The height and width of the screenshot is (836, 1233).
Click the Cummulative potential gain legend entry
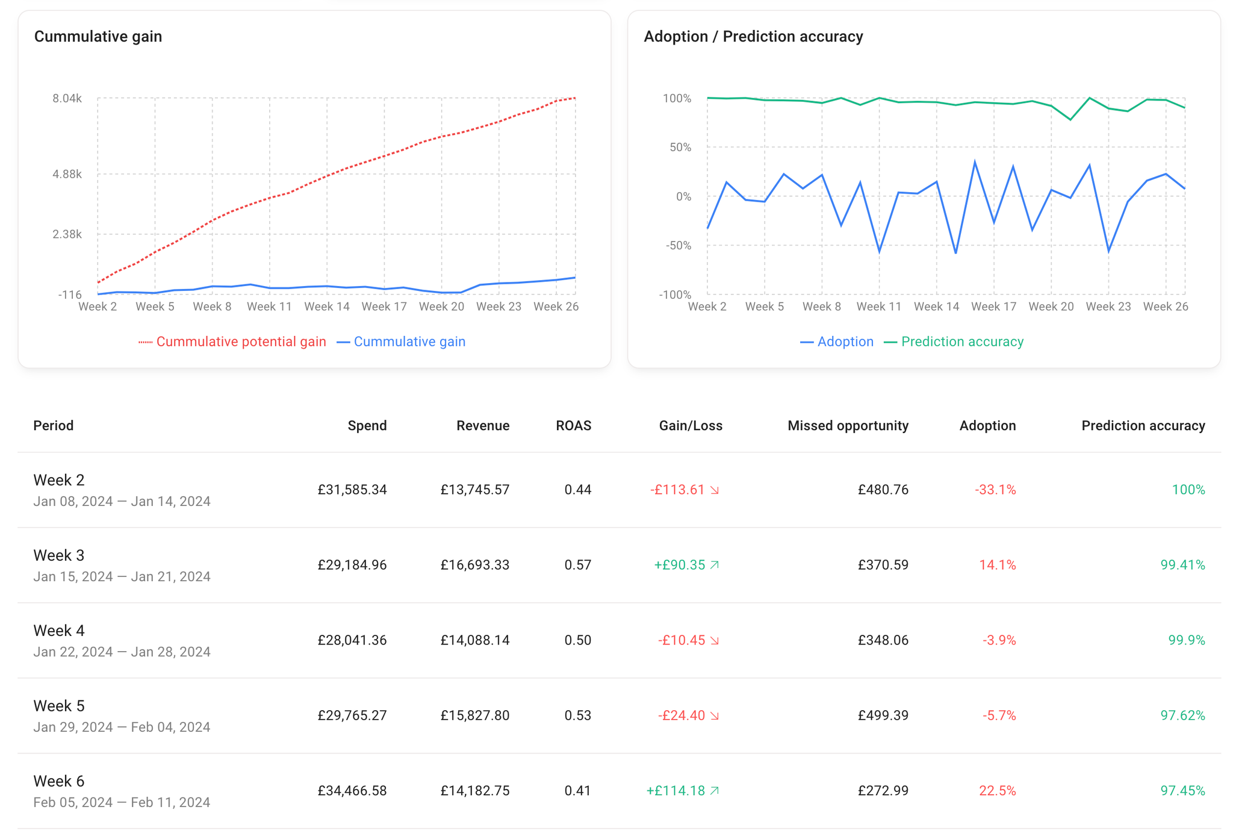(232, 342)
